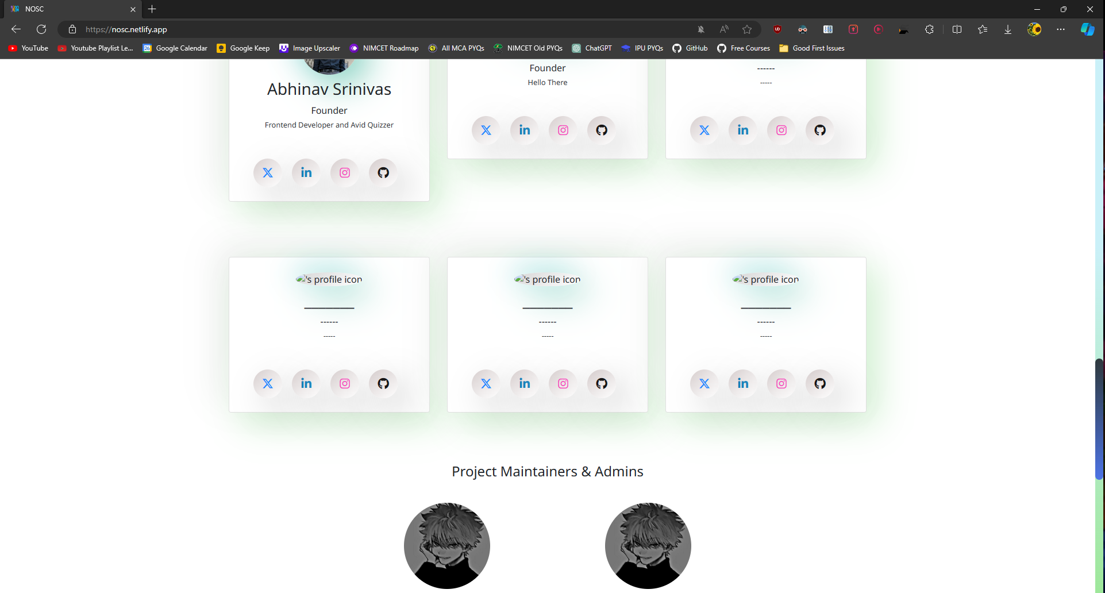Open the browser profile avatar menu
This screenshot has height=593, width=1105.
pyautogui.click(x=1034, y=29)
